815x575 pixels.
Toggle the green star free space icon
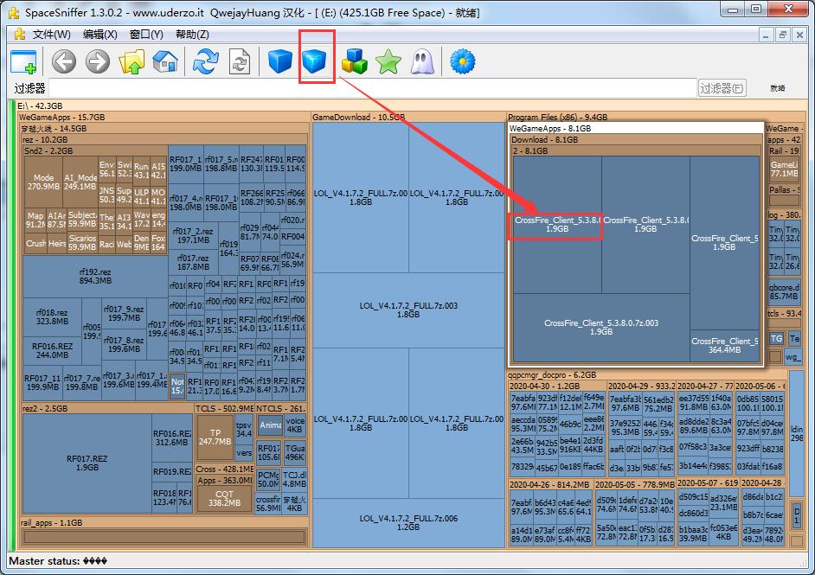coord(388,61)
